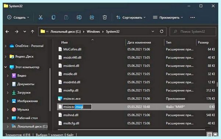
Task: Expand Загрузки folder node
Action: [8, 93]
